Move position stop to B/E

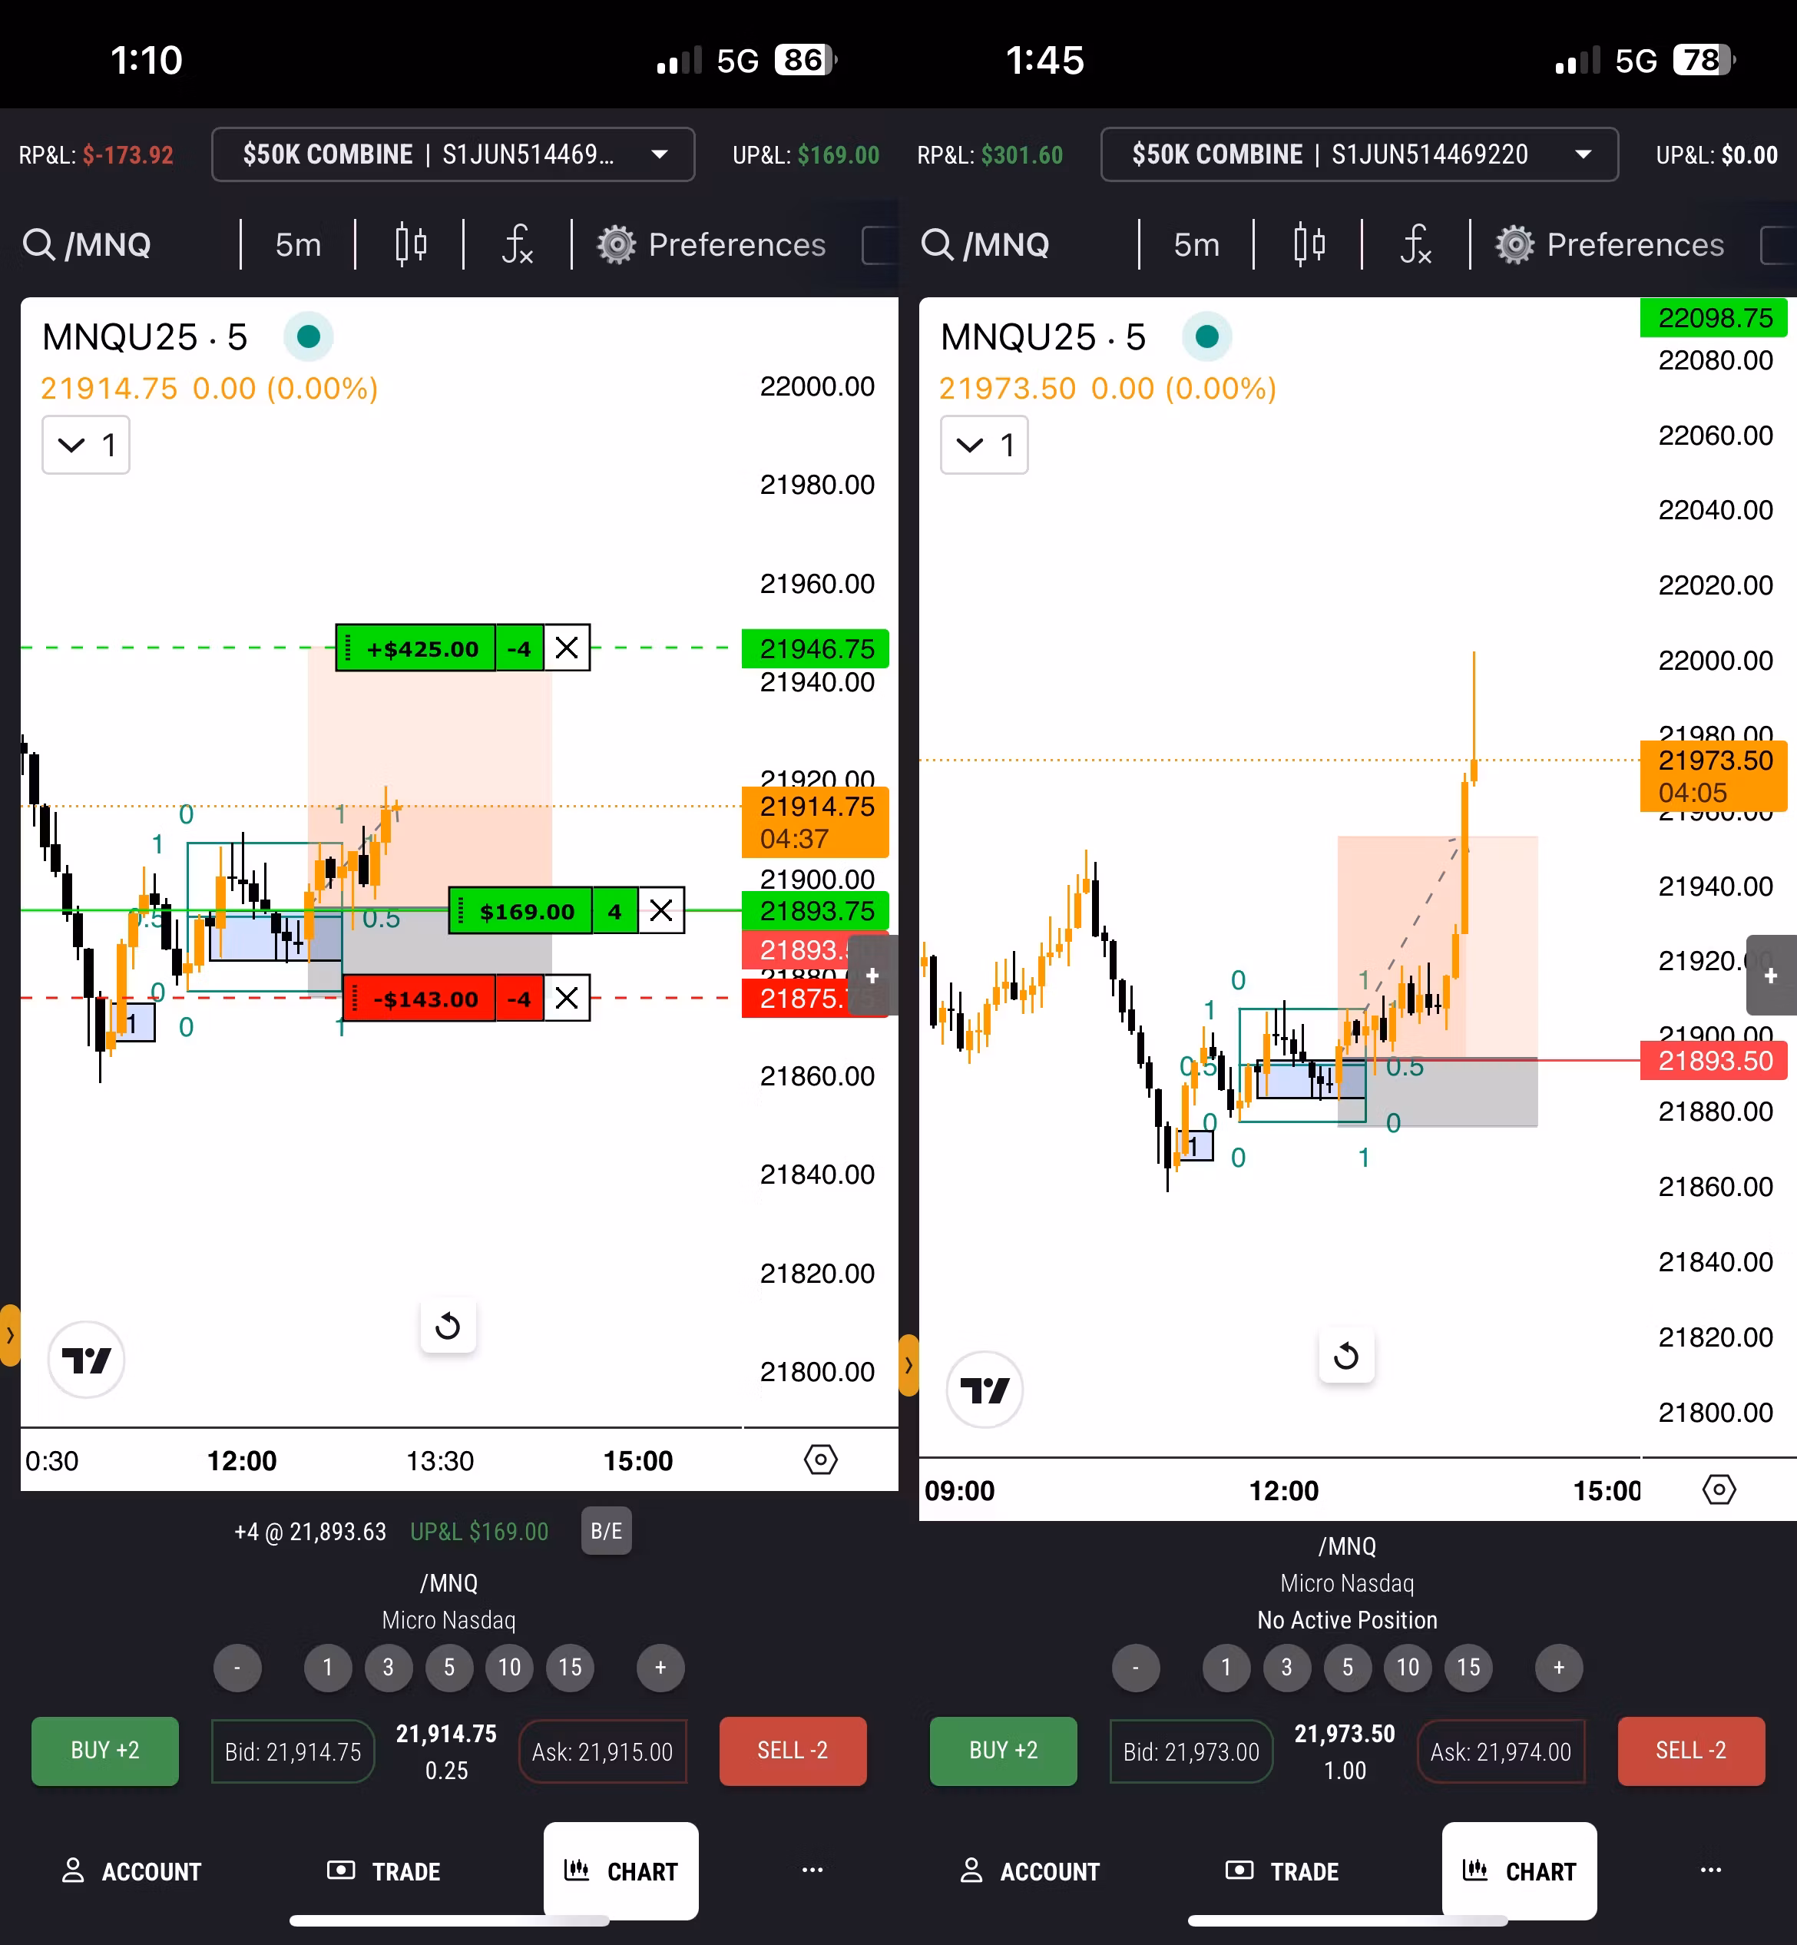click(607, 1531)
